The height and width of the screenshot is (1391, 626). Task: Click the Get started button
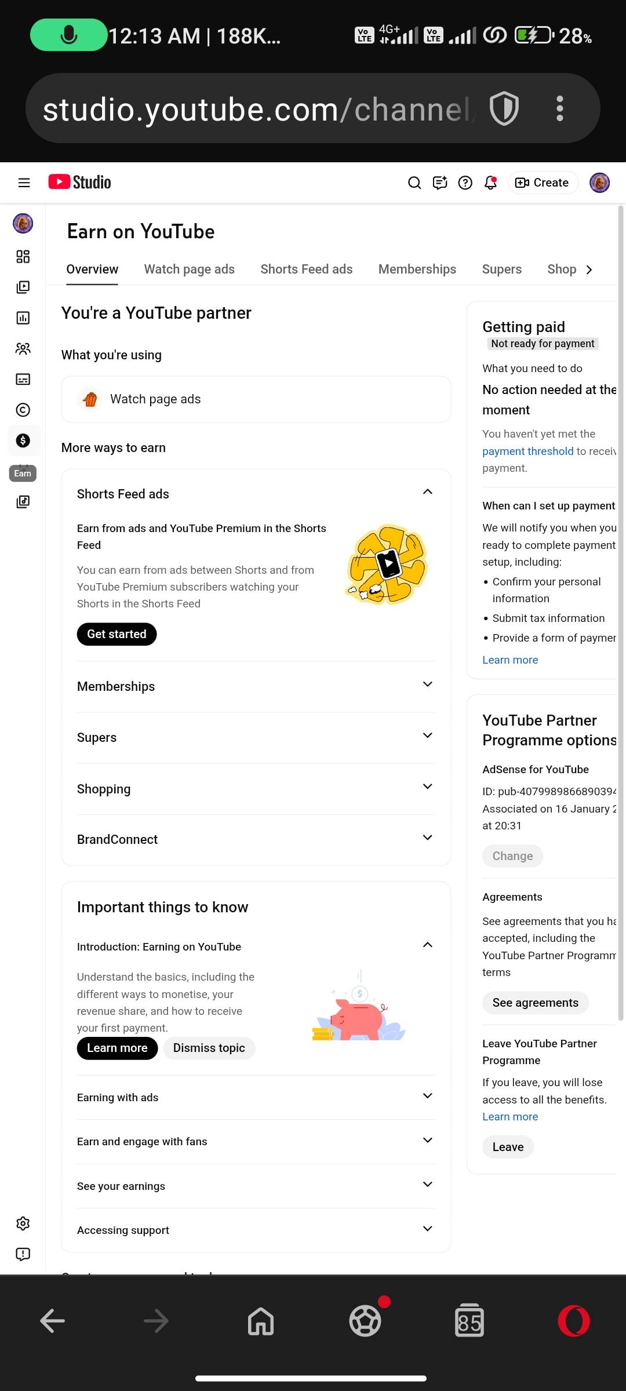[x=117, y=634]
